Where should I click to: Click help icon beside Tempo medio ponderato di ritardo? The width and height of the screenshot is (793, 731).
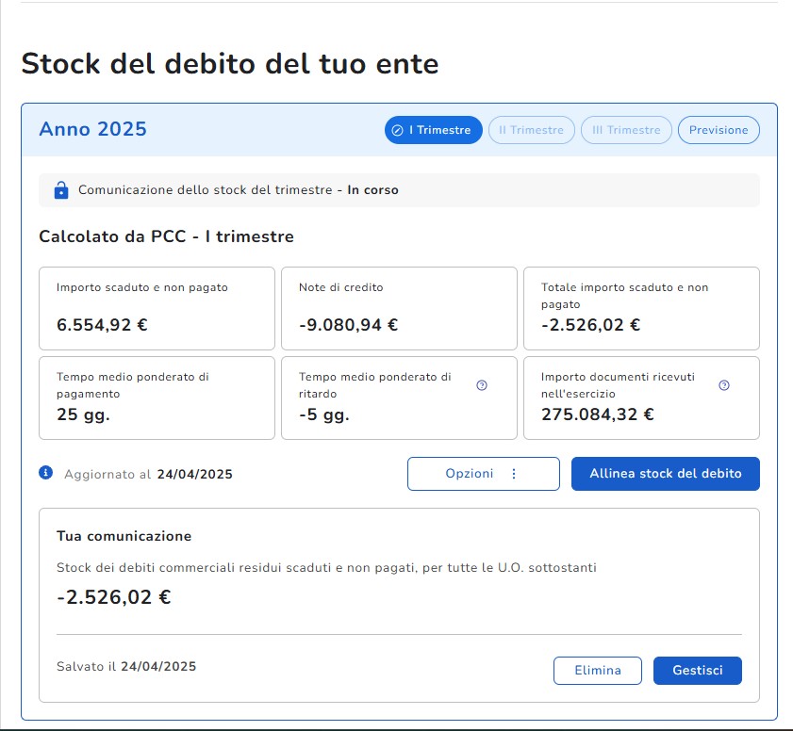[482, 385]
